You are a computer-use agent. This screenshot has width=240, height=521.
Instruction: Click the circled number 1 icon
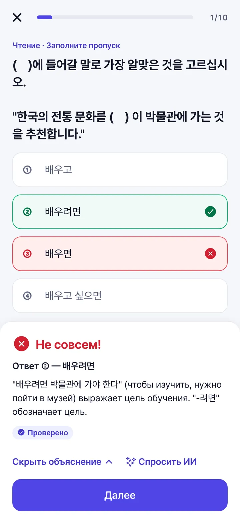pyautogui.click(x=27, y=170)
